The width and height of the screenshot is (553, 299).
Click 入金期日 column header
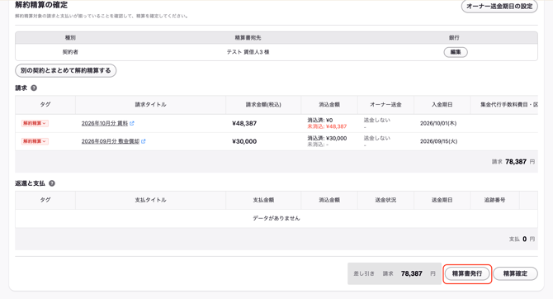click(442, 105)
